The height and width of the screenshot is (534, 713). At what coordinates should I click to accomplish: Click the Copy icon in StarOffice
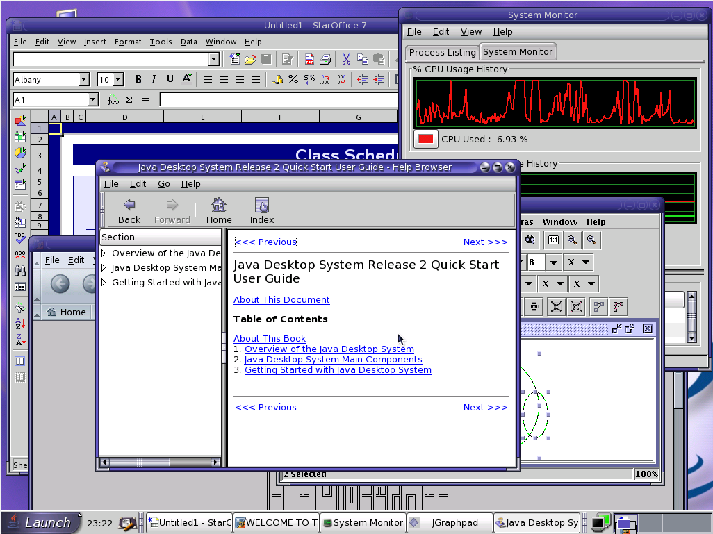363,59
